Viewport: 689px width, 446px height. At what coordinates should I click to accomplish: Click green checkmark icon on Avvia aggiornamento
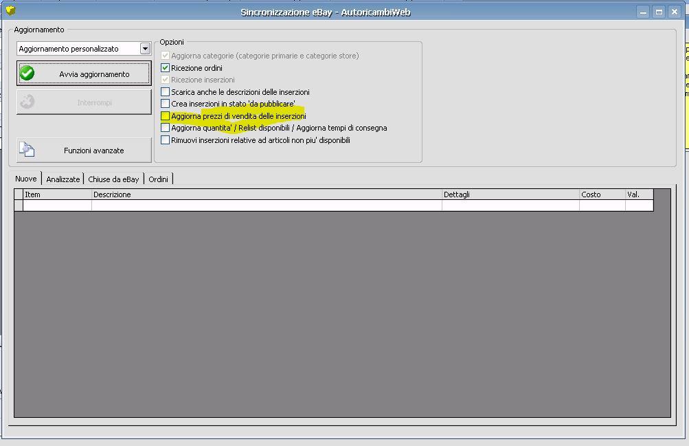click(x=27, y=74)
